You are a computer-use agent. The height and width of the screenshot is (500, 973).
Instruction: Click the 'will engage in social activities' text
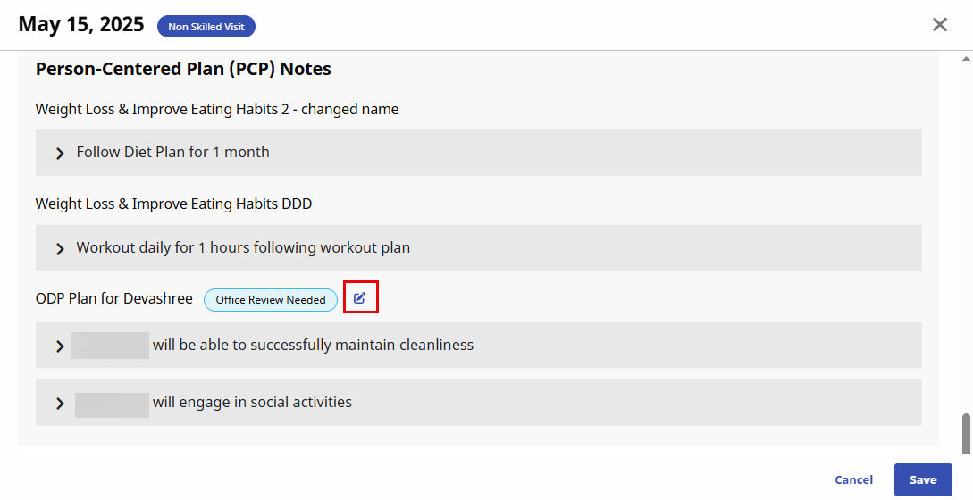pos(252,402)
